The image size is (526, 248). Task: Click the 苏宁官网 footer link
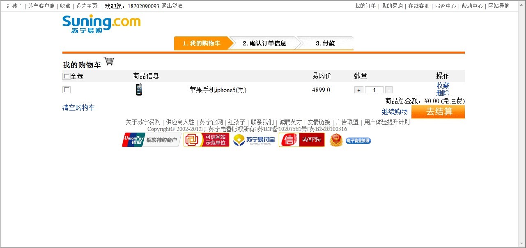[211, 122]
